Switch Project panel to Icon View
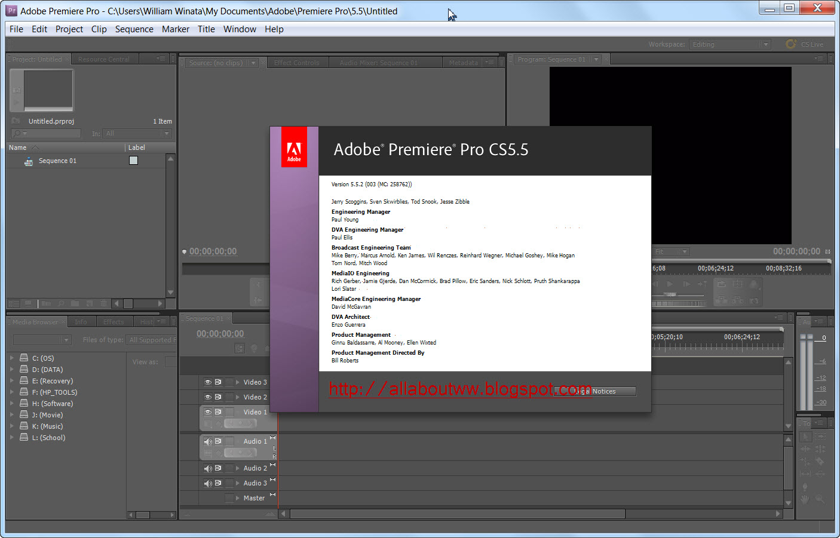The image size is (840, 538). [28, 303]
